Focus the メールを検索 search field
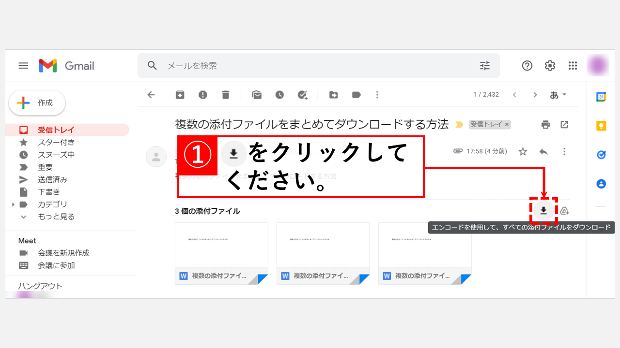 coord(319,66)
